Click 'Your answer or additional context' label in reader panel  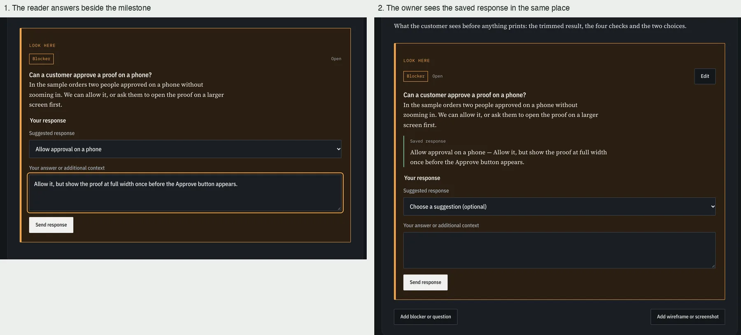tap(67, 168)
